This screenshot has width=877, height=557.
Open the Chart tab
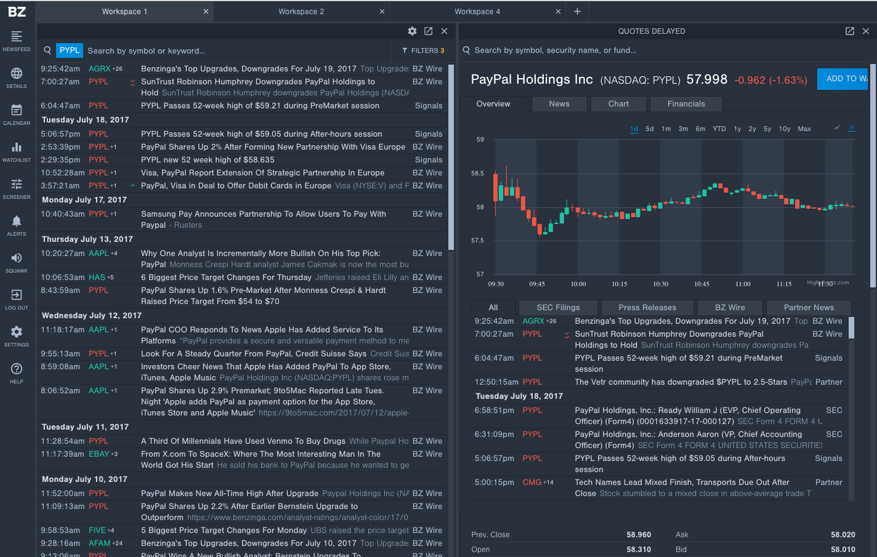click(618, 104)
